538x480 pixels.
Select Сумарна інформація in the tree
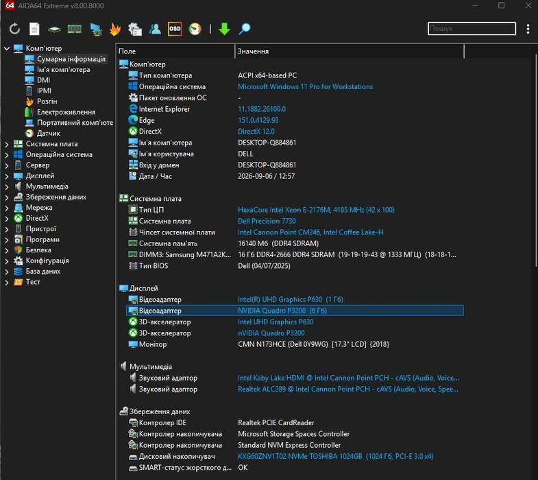[71, 59]
